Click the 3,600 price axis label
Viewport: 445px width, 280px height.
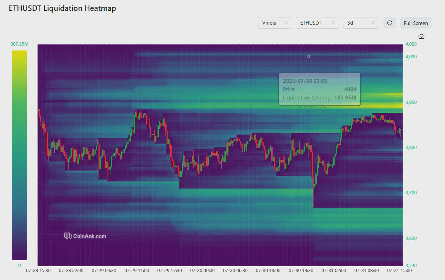[411, 238]
